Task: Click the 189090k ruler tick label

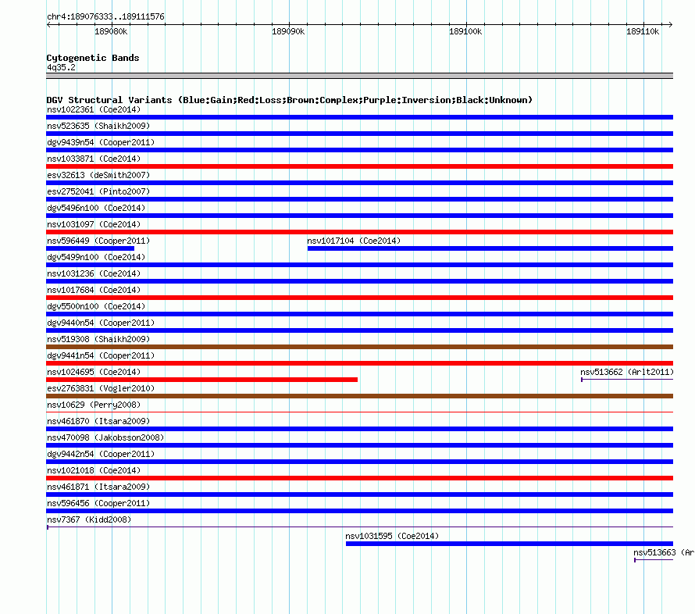Action: (x=288, y=31)
